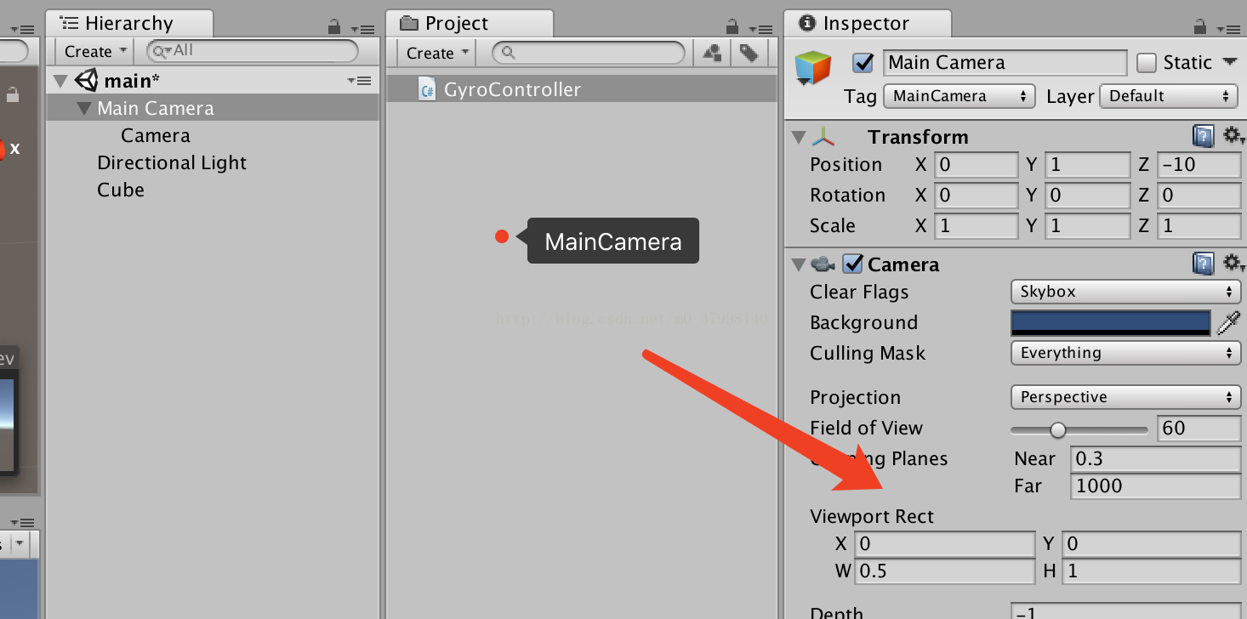This screenshot has width=1247, height=619.
Task: Click the GameObject cube icon in Inspector
Action: tap(812, 68)
